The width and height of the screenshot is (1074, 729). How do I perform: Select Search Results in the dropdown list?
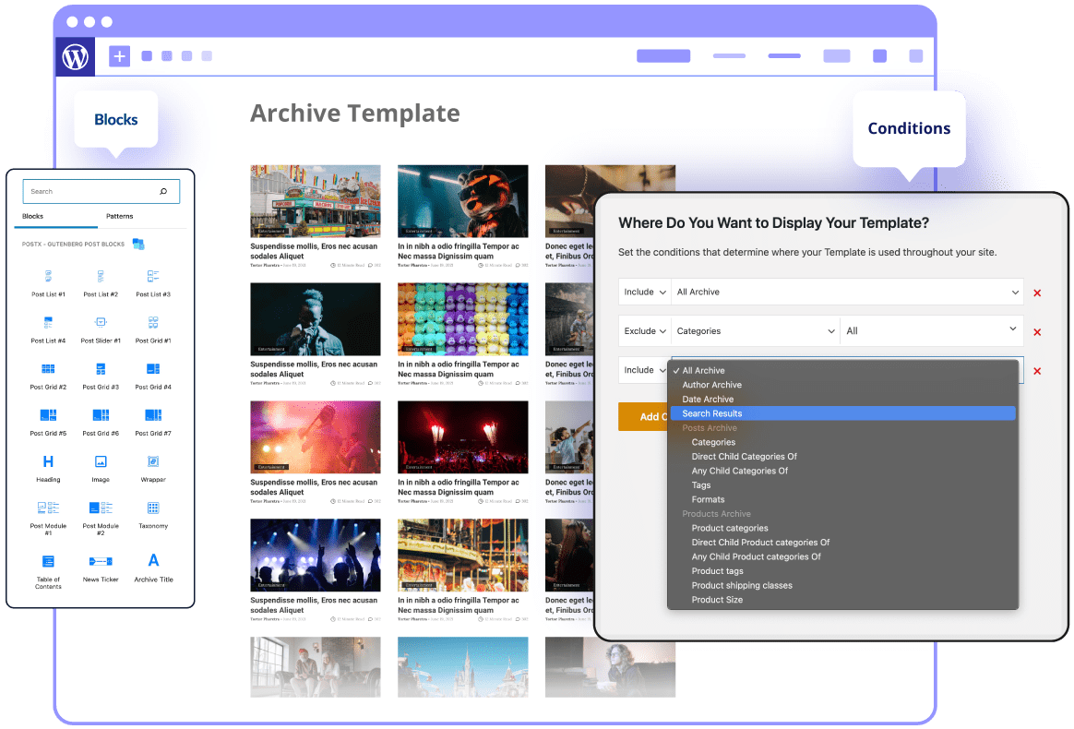842,413
